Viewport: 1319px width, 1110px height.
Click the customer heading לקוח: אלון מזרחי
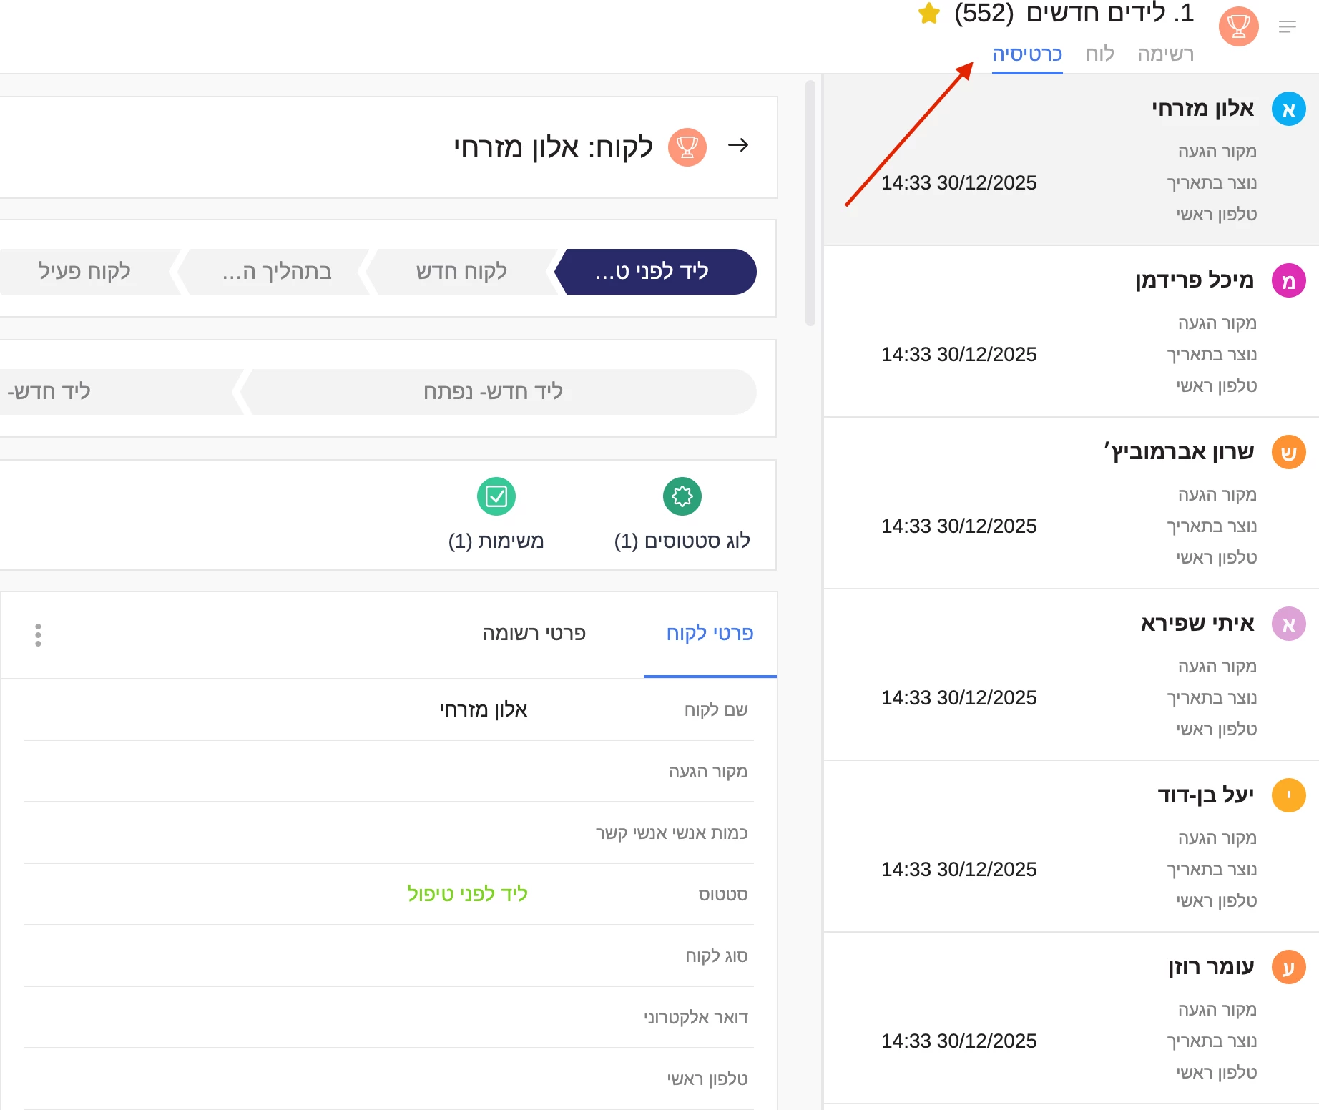click(x=553, y=147)
